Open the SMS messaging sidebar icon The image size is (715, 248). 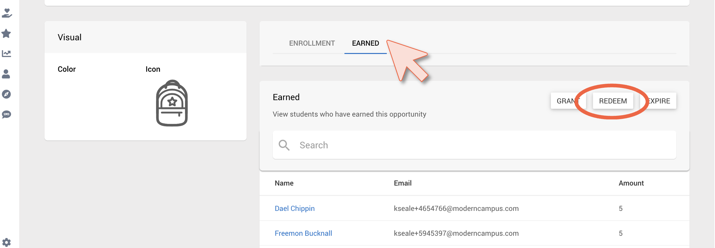pos(6,115)
